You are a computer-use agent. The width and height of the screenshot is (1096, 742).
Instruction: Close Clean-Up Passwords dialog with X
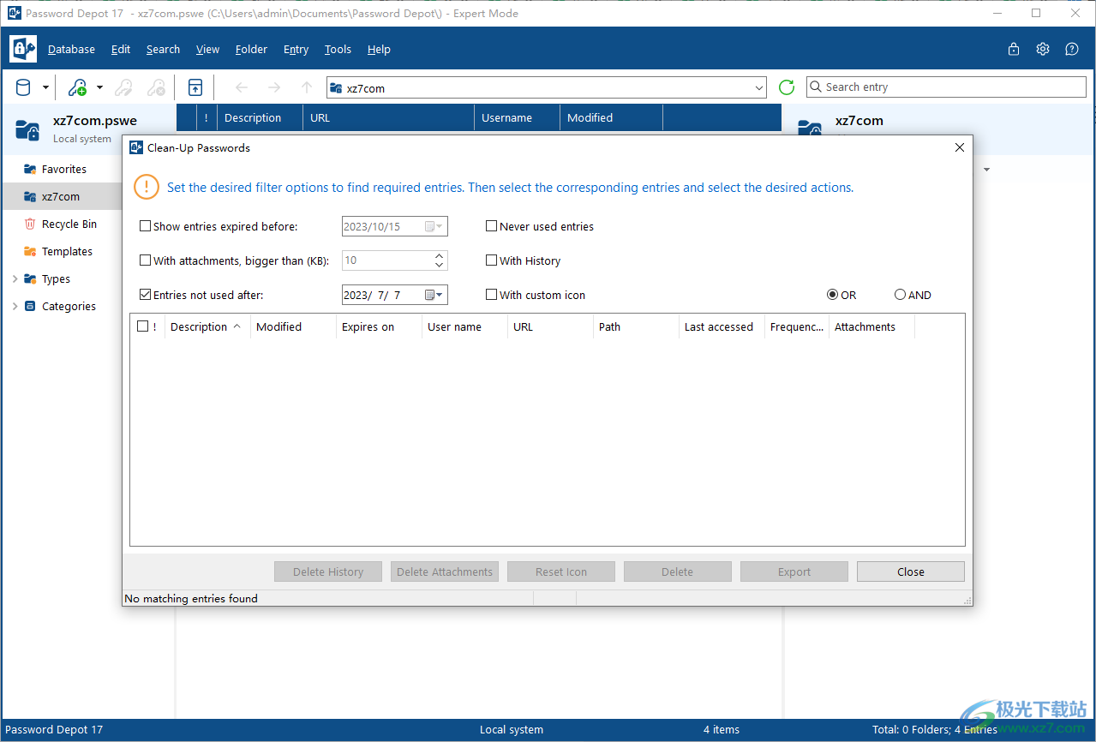tap(960, 147)
